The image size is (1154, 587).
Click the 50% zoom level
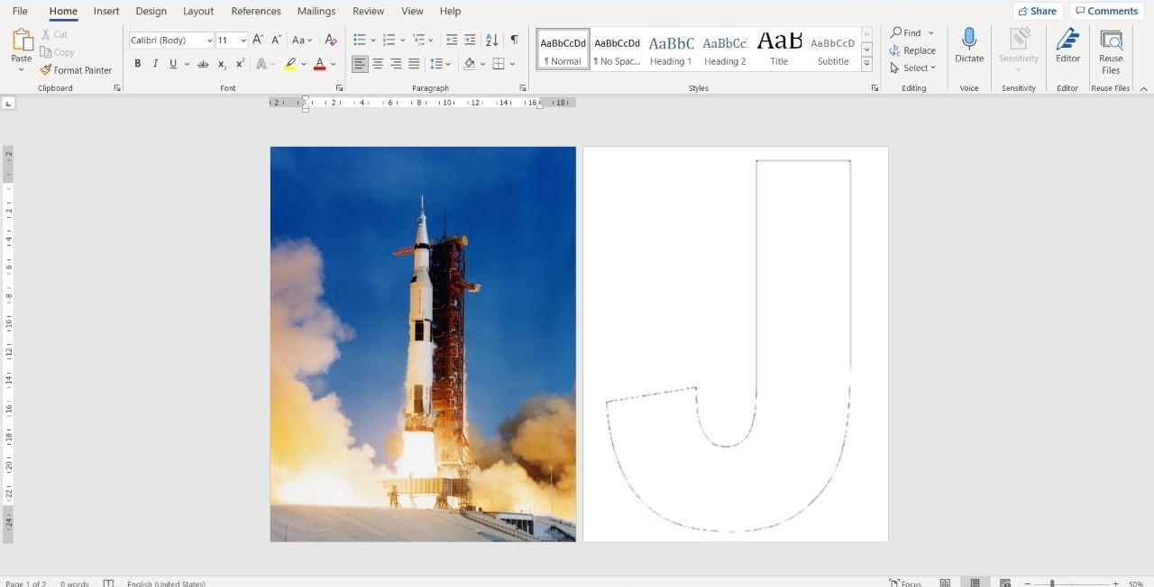tap(1136, 583)
